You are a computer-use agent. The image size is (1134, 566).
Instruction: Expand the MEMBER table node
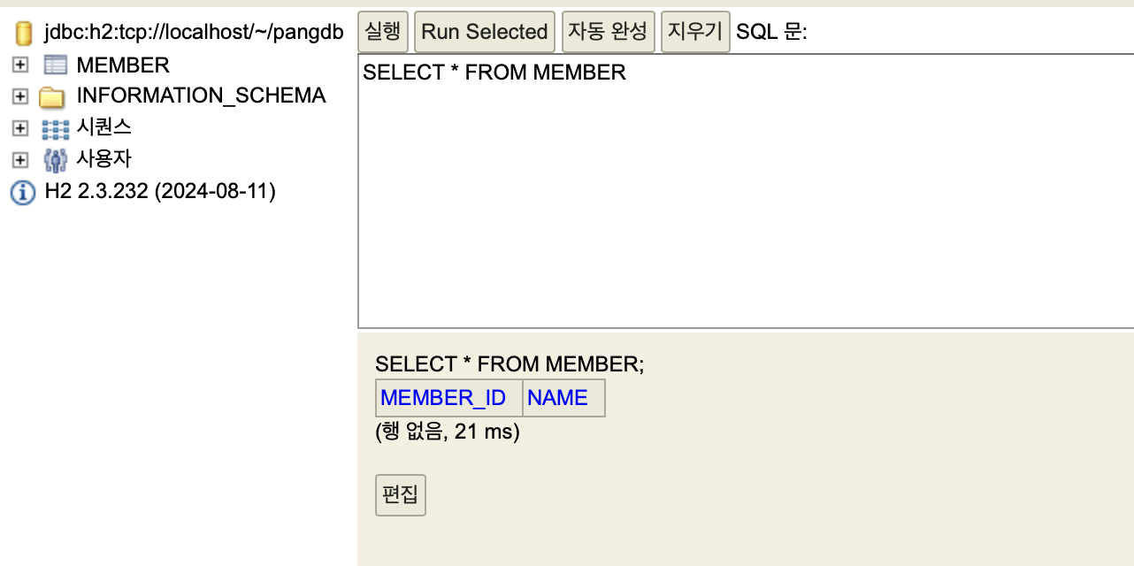[x=21, y=65]
